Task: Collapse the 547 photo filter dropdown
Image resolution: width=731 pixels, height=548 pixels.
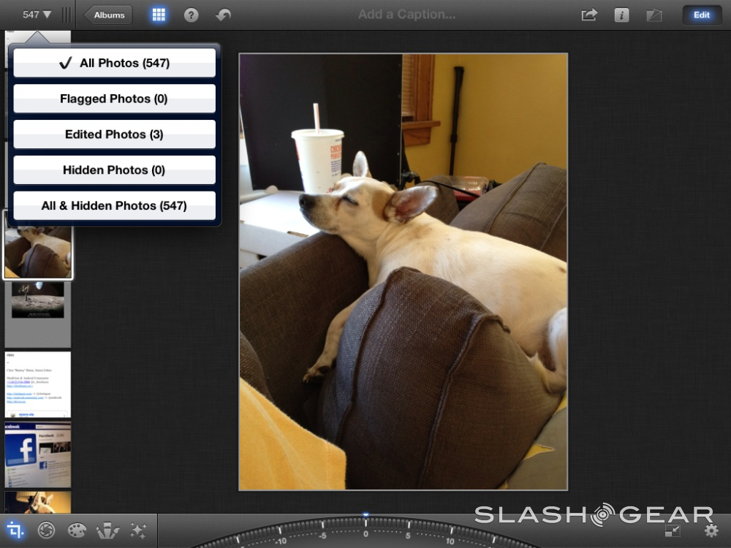Action: 37,15
